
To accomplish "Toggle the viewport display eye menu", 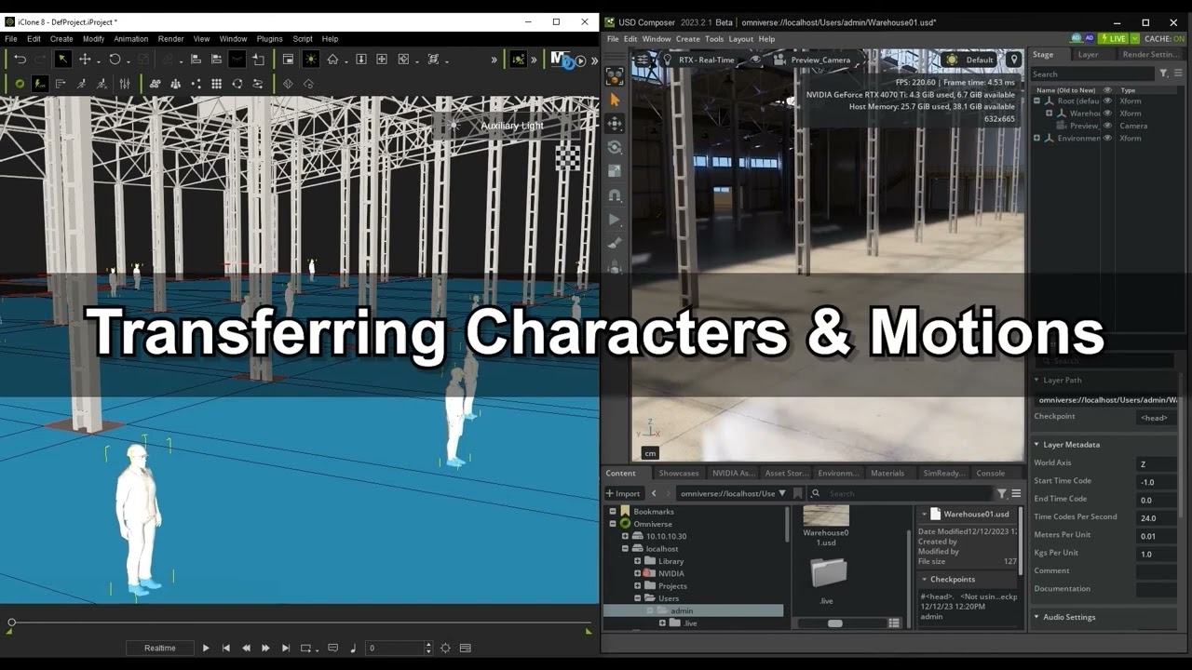I will (x=755, y=60).
